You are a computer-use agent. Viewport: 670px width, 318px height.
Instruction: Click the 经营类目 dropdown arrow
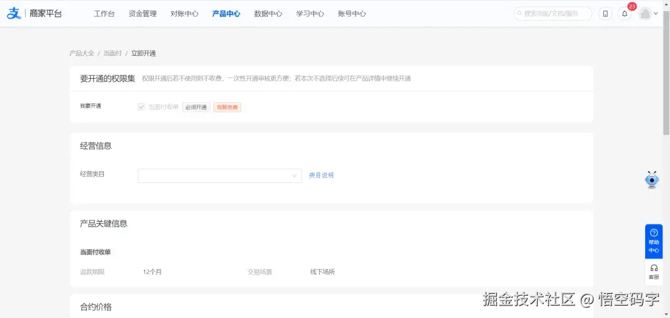pyautogui.click(x=294, y=175)
